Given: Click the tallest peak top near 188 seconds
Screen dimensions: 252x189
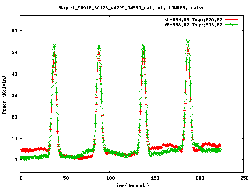Looking at the screenshot, I should click(x=188, y=41).
